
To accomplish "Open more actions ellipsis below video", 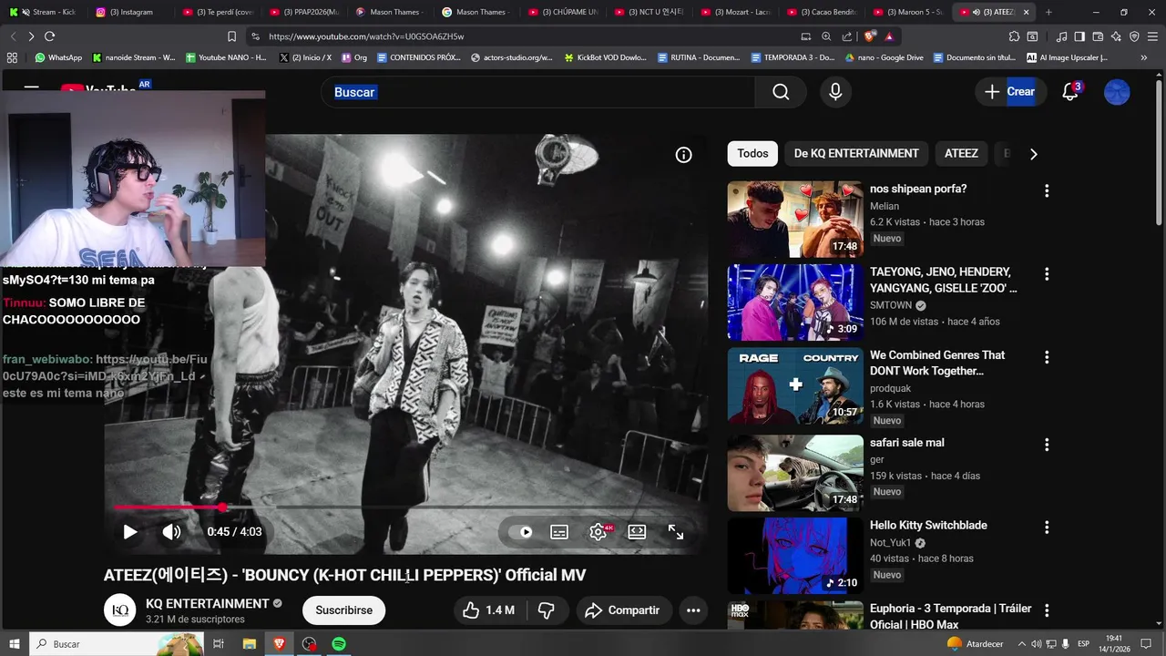I will 693,610.
